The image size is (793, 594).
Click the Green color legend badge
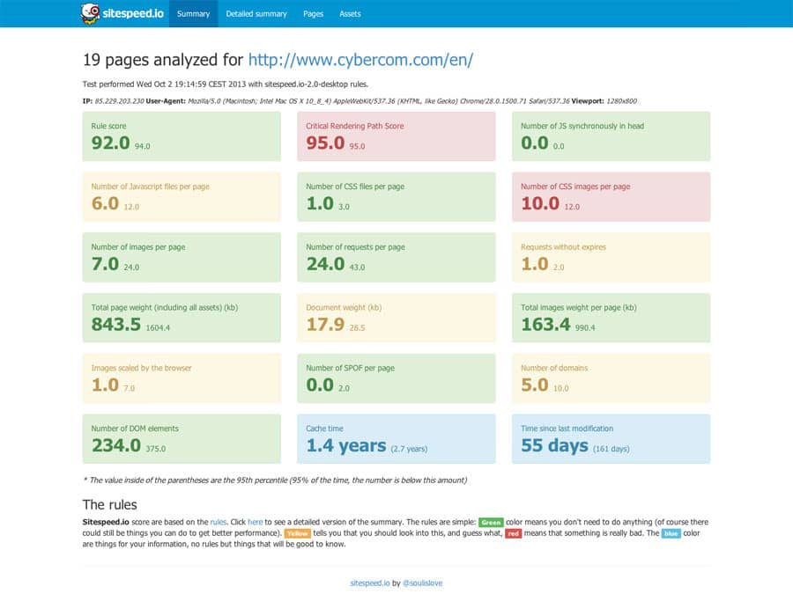coord(491,522)
